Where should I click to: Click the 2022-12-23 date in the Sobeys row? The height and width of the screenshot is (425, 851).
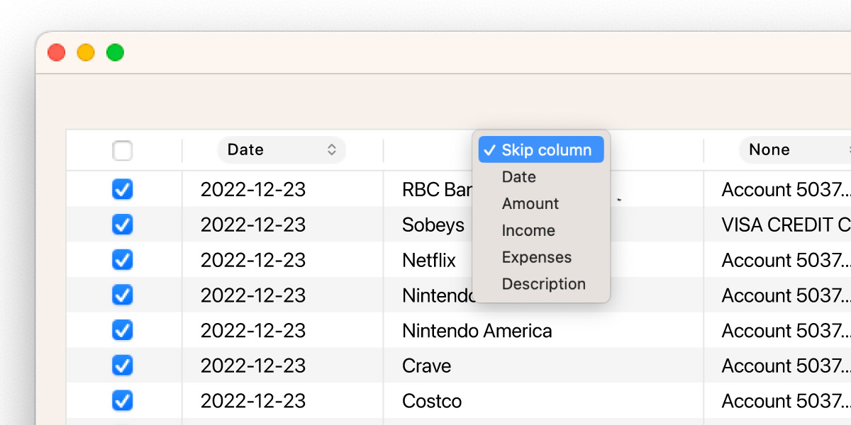[x=253, y=225]
